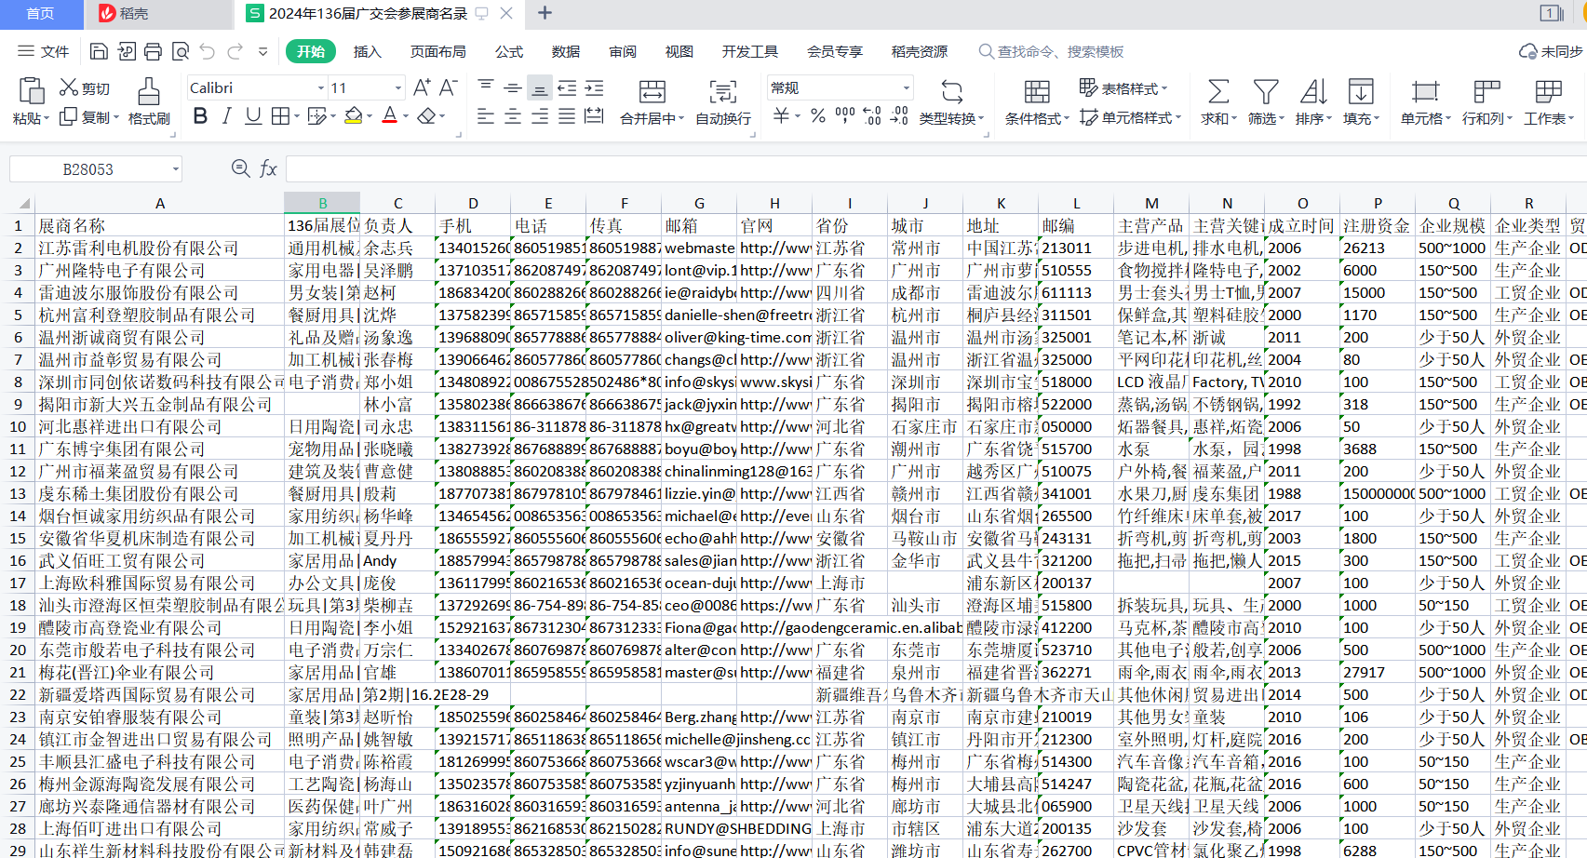Click the AutoSum (求和) button
1587x858 pixels.
(x=1217, y=102)
